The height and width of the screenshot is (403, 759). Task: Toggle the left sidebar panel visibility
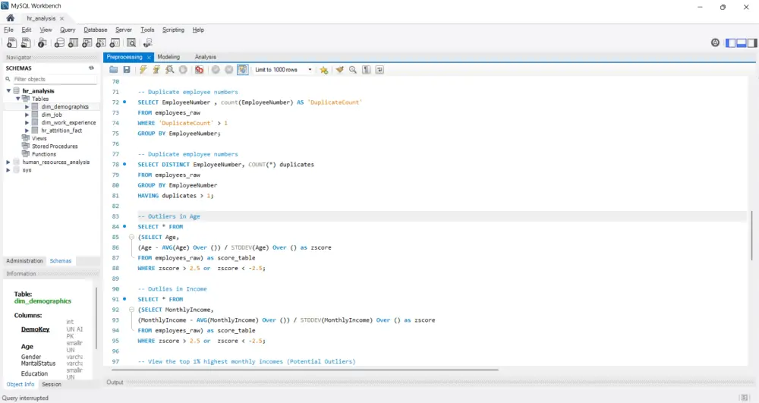tap(730, 43)
